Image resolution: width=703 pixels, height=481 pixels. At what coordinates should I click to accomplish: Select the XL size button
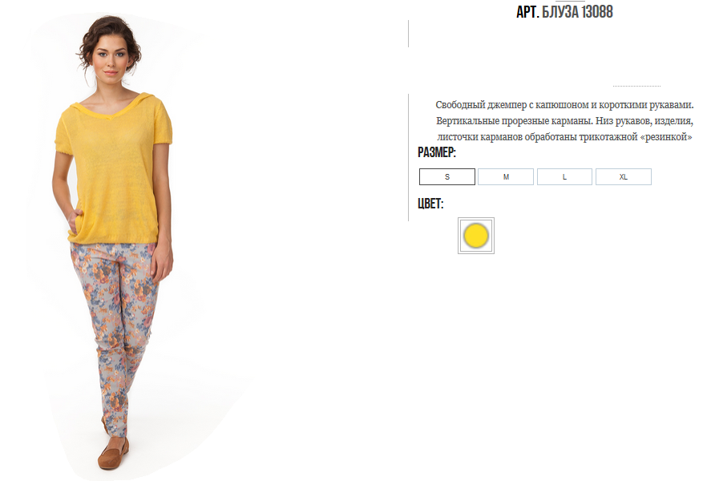coord(623,176)
